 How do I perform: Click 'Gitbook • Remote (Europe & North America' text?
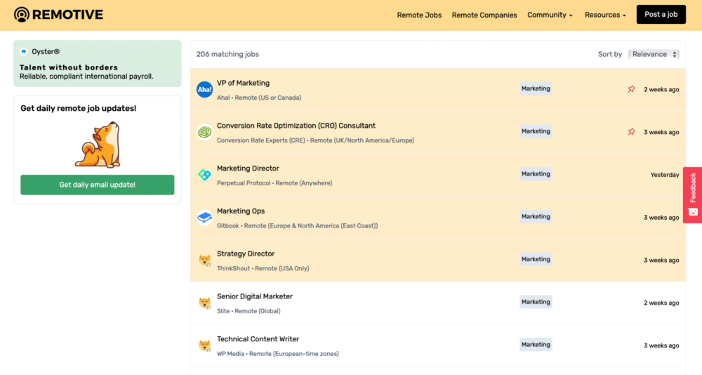coord(297,226)
